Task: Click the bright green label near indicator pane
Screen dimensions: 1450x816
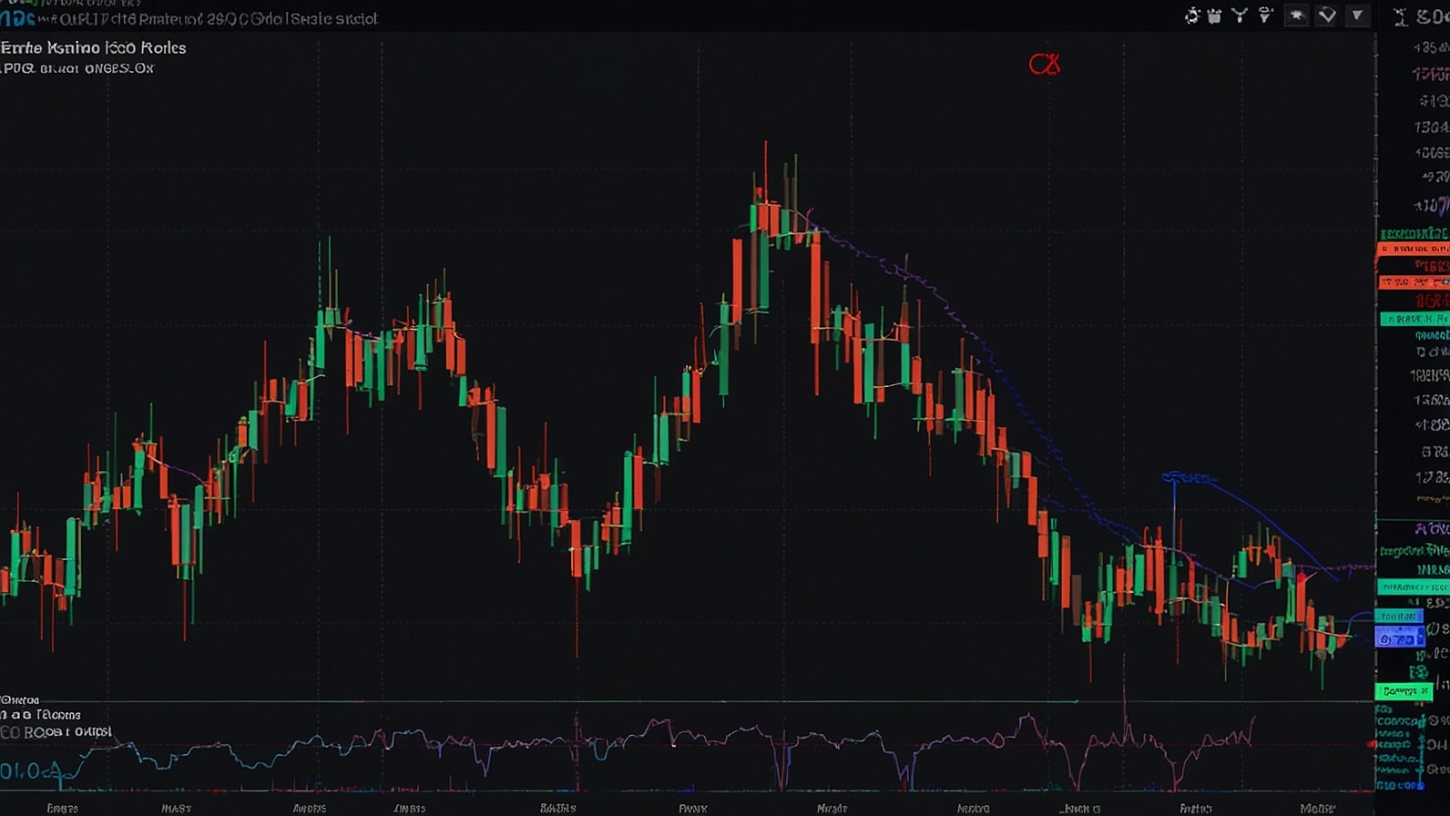Action: (x=1404, y=692)
